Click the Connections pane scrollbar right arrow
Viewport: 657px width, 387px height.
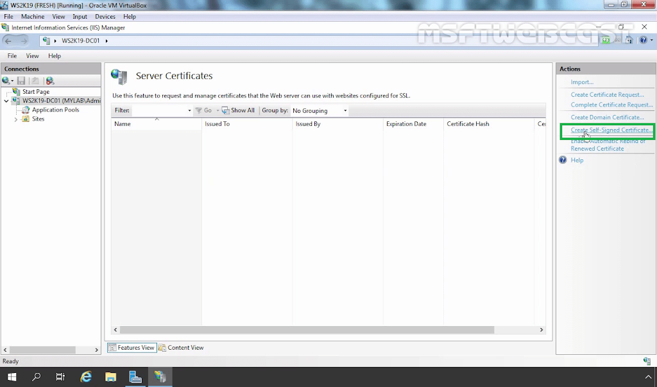coord(96,350)
